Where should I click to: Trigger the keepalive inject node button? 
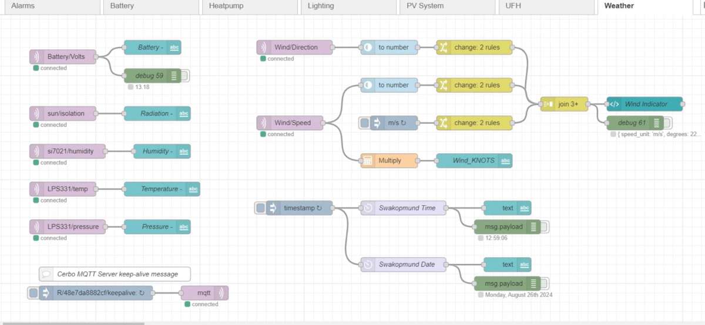(33, 293)
